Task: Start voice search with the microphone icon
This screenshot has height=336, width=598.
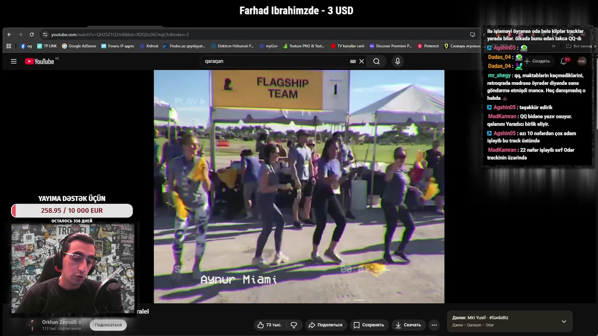Action: (x=398, y=61)
